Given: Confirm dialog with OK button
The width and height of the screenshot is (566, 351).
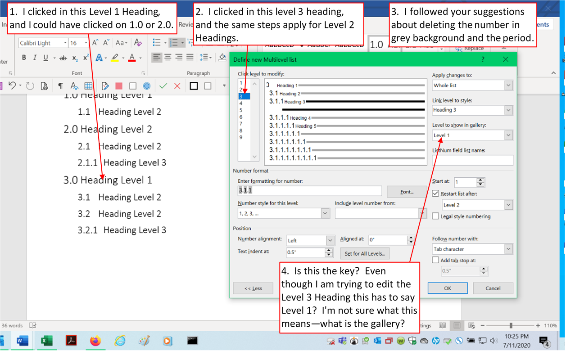Looking at the screenshot, I should coord(448,288).
